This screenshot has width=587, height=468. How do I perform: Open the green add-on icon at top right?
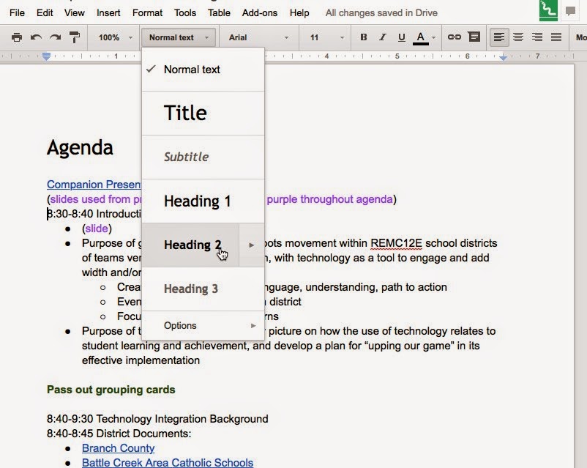[548, 10]
